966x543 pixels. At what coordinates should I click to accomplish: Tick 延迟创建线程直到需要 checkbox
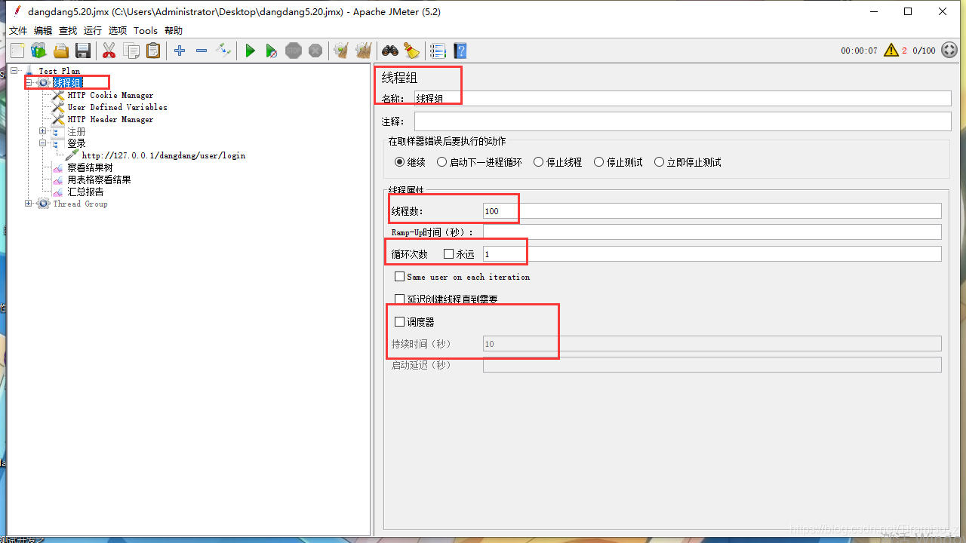pos(400,299)
